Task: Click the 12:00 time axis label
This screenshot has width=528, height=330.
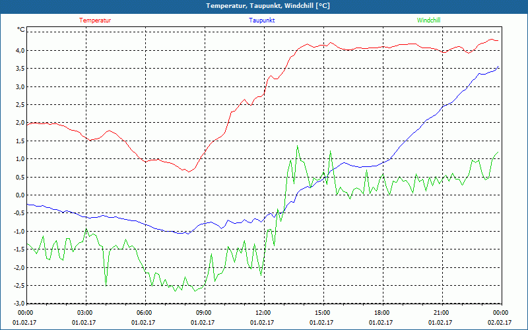Action: [x=264, y=313]
